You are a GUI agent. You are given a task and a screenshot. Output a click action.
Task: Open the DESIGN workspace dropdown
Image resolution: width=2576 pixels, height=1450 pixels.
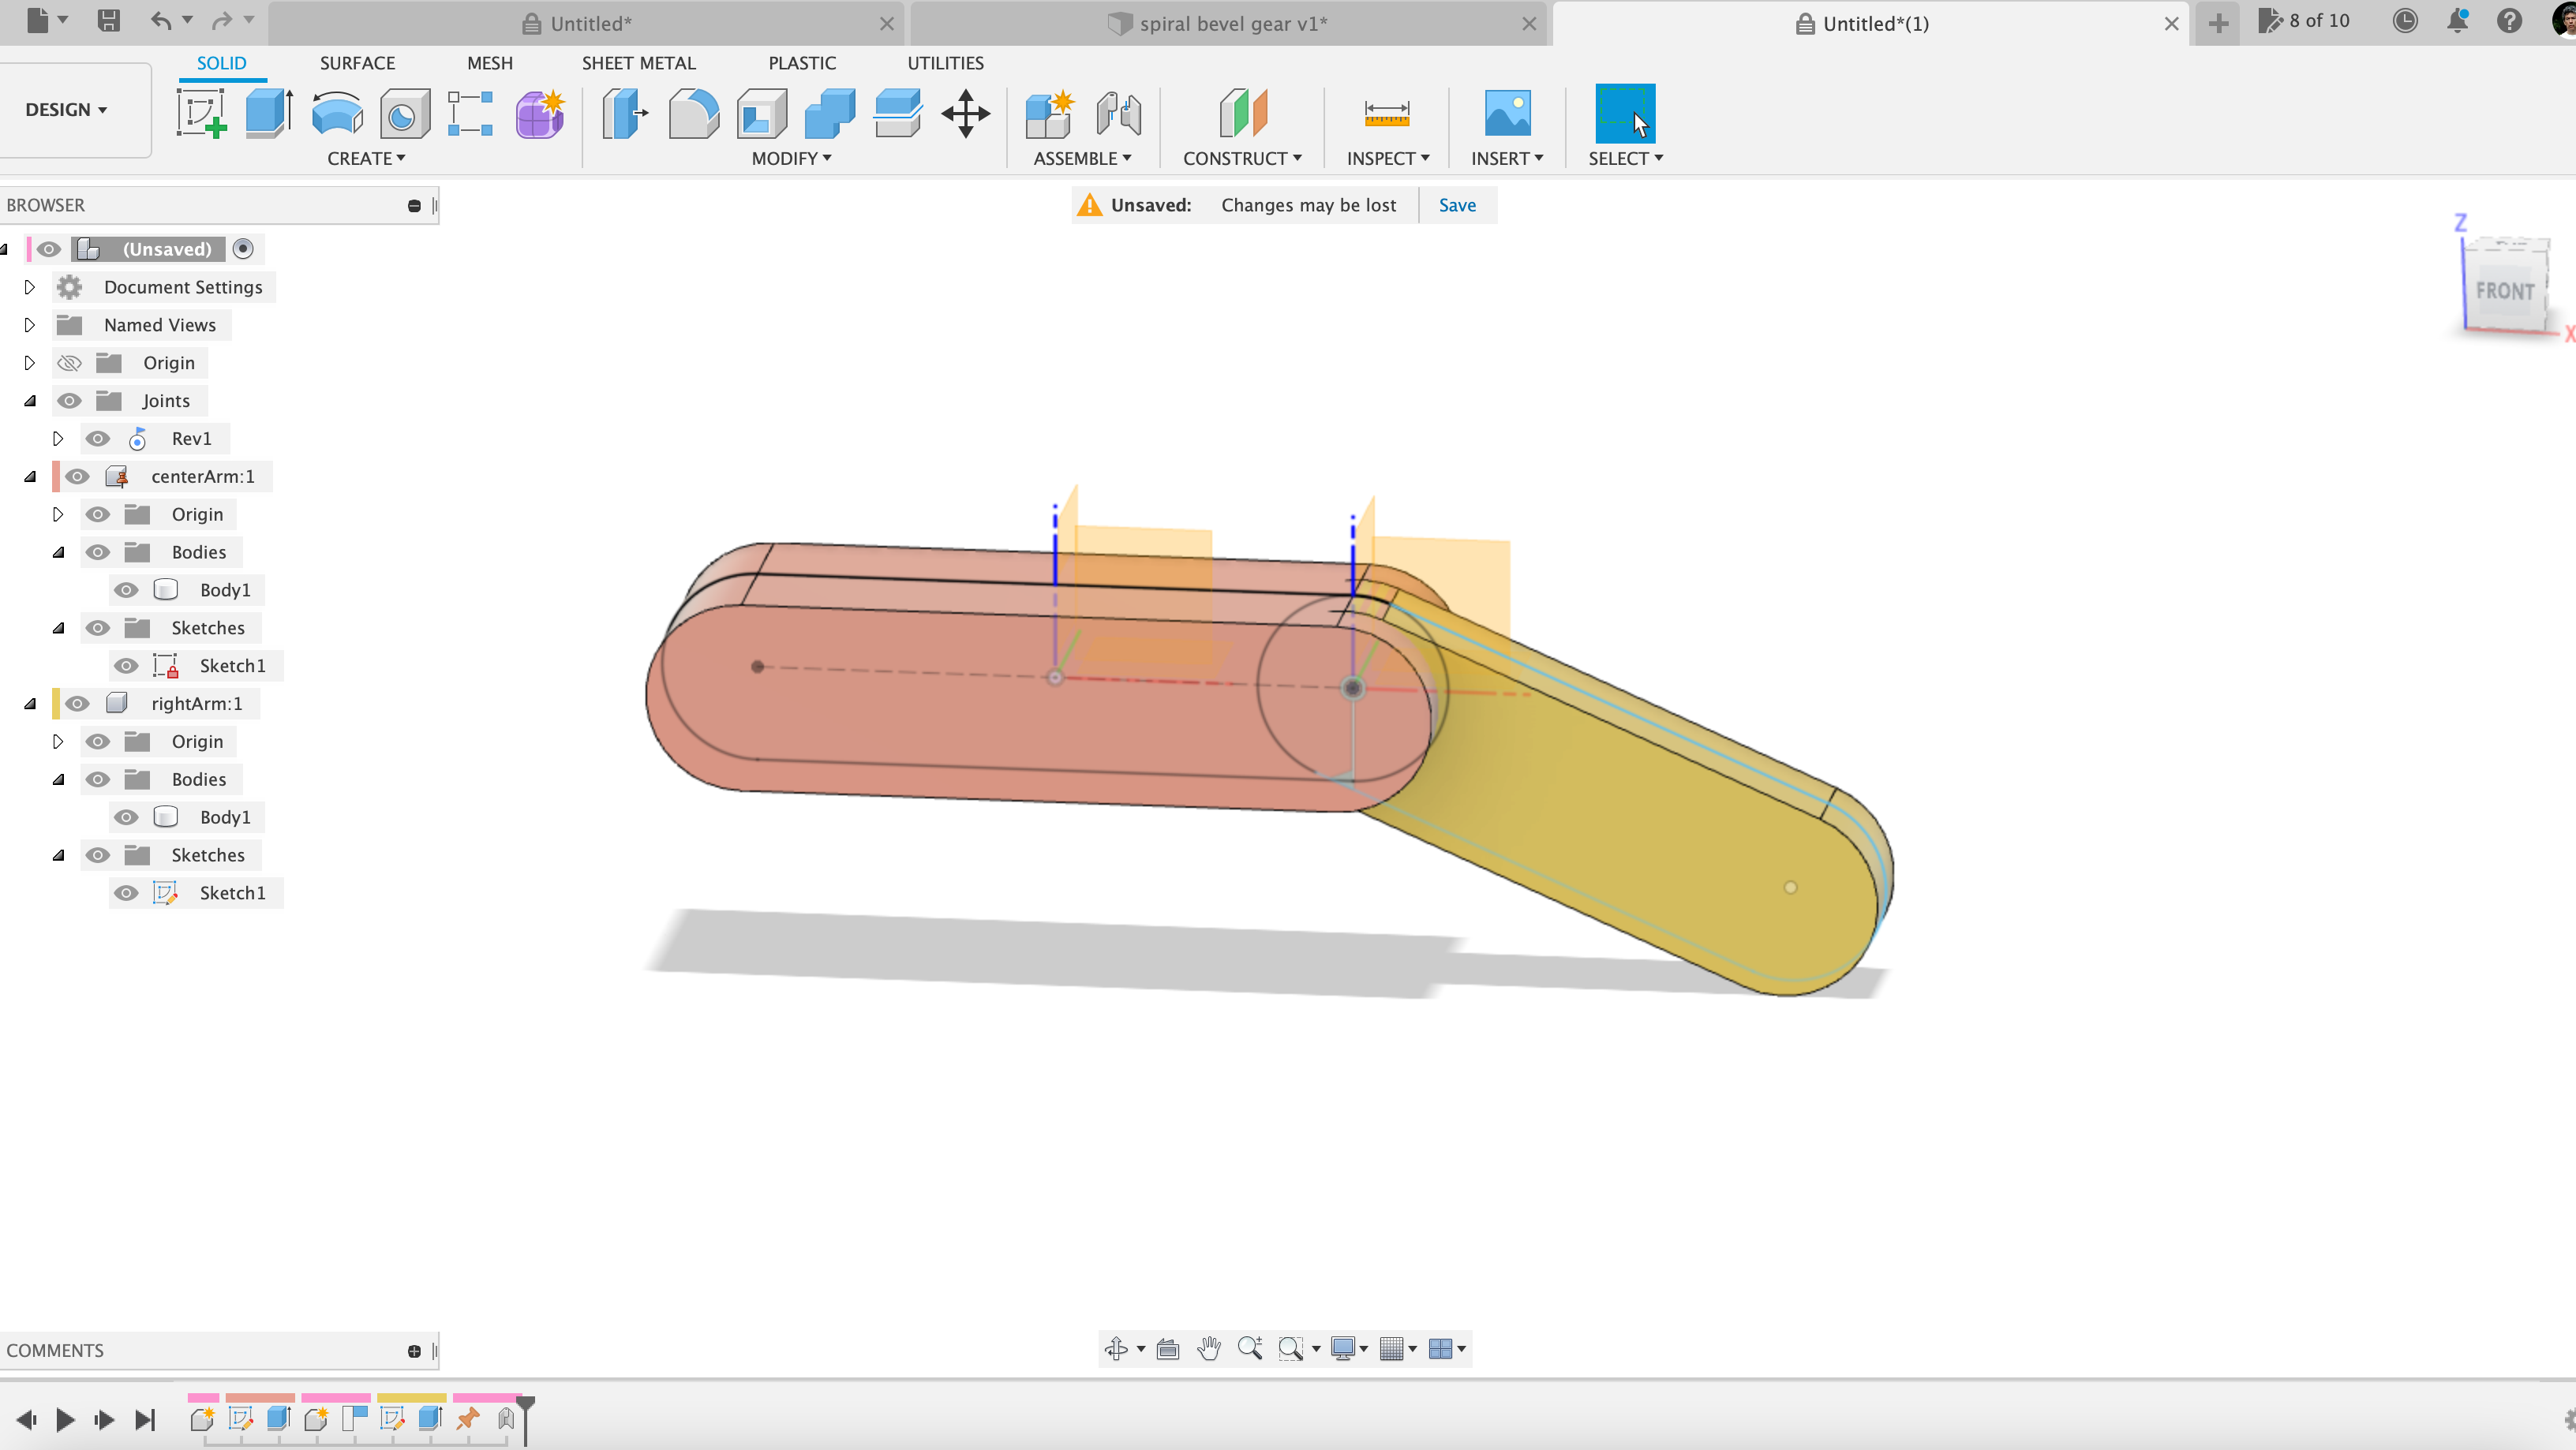pyautogui.click(x=66, y=110)
